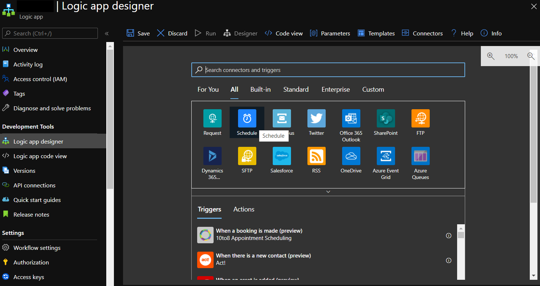The height and width of the screenshot is (286, 540).
Task: Select the RSS connector icon
Action: (317, 156)
